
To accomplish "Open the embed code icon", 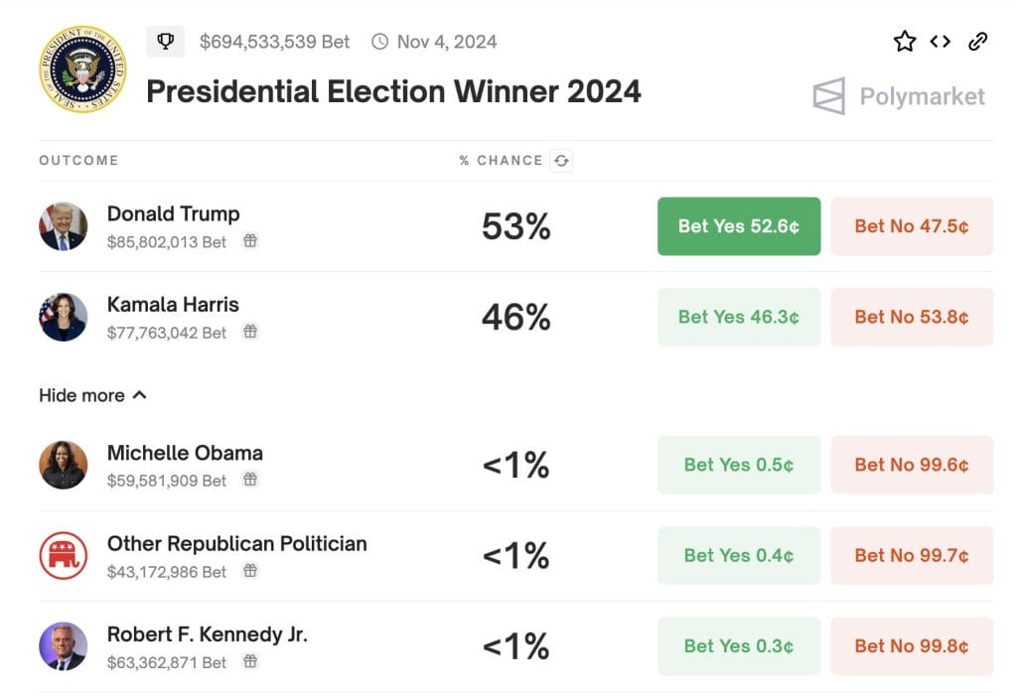I will pos(940,42).
